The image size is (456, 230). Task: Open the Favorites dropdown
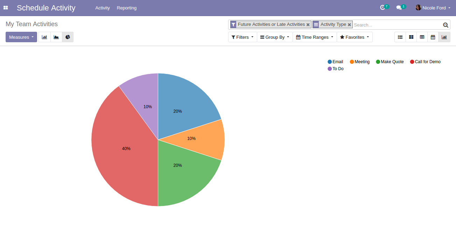coord(355,37)
